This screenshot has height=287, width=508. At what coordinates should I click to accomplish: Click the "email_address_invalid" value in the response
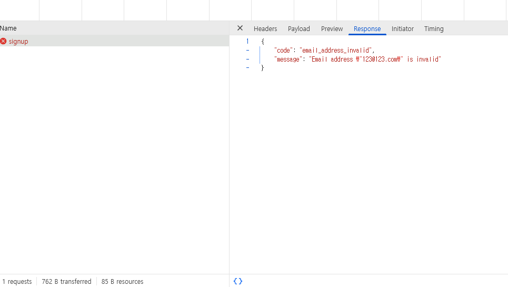click(x=336, y=50)
